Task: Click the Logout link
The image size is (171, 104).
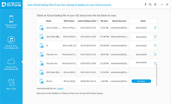Action: [60, 89]
